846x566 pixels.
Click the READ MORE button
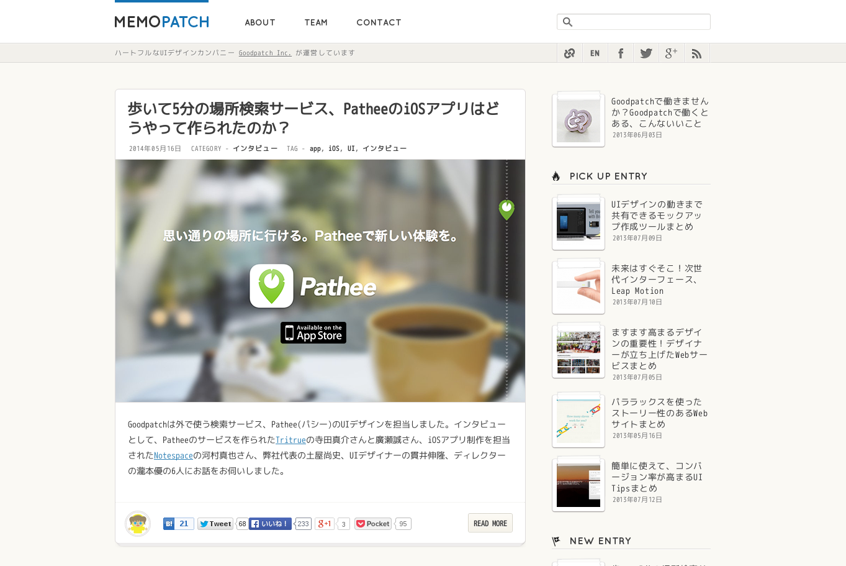click(x=490, y=523)
